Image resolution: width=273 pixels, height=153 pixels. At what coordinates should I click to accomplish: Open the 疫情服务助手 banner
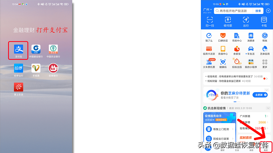tap(220, 118)
